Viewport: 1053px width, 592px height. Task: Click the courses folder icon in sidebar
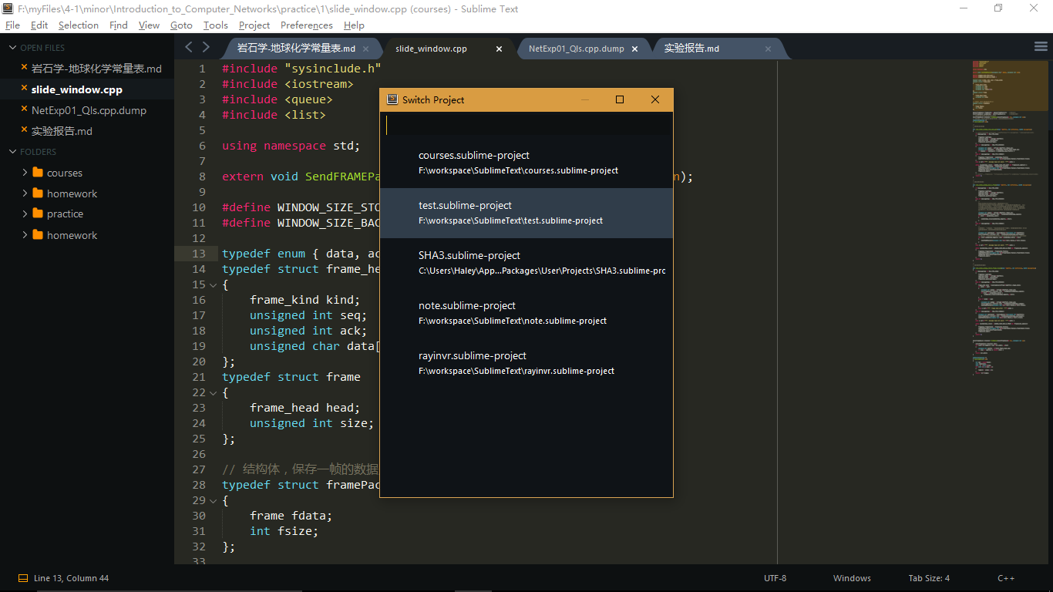[x=38, y=173]
